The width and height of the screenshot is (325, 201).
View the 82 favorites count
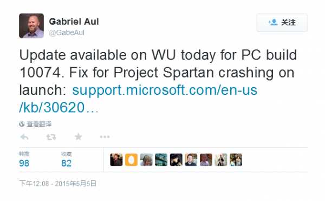[x=66, y=163]
